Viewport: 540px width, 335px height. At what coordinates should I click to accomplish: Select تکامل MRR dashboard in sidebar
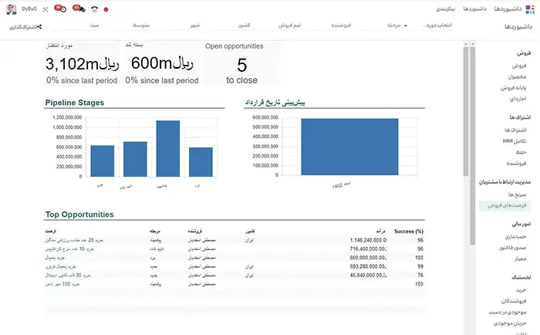(x=515, y=141)
